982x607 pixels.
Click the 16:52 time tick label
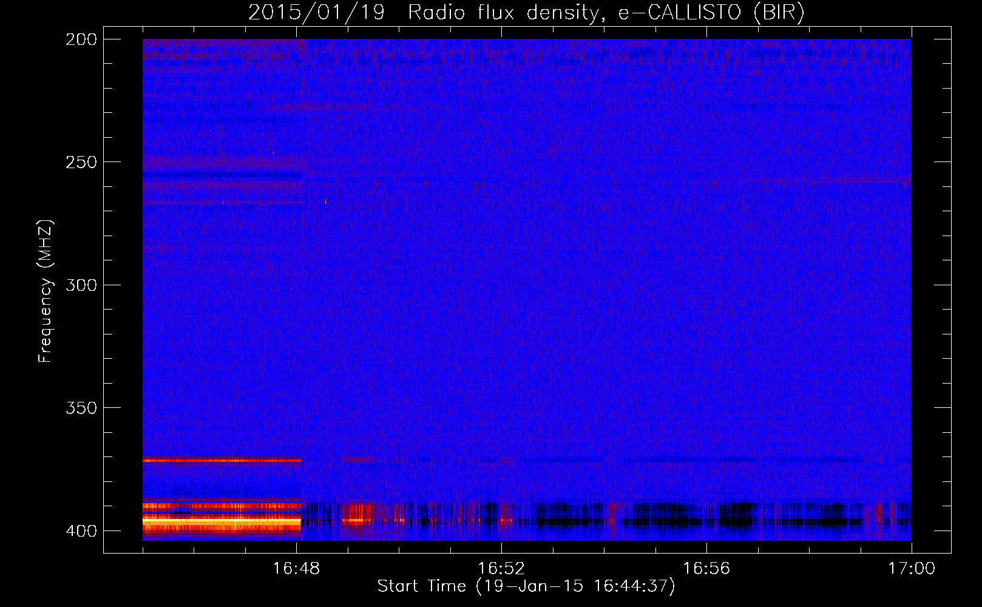pos(501,568)
